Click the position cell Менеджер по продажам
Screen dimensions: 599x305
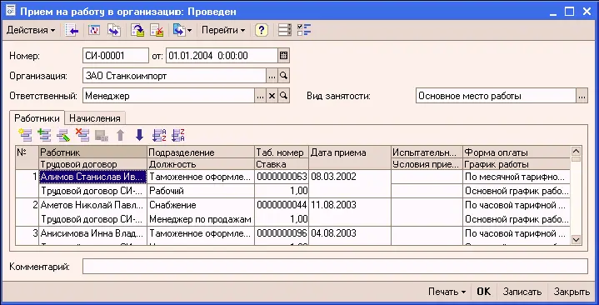click(x=201, y=219)
